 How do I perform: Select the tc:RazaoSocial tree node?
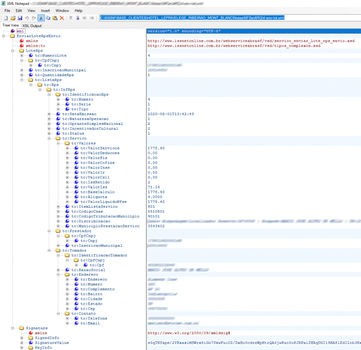89,270
